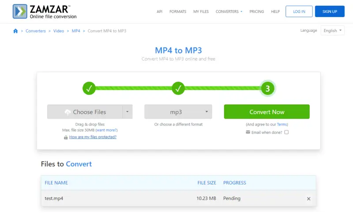Click the Pending progress status
The height and width of the screenshot is (217, 353).
pos(232,198)
